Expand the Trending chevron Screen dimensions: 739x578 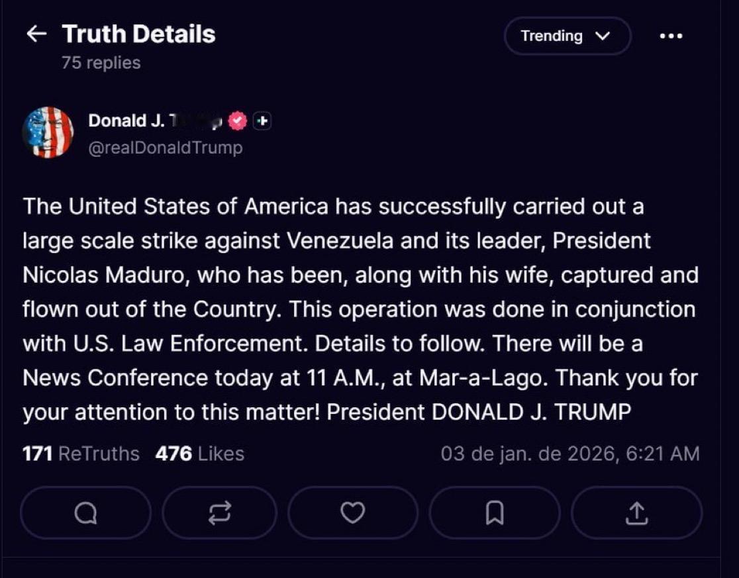601,36
